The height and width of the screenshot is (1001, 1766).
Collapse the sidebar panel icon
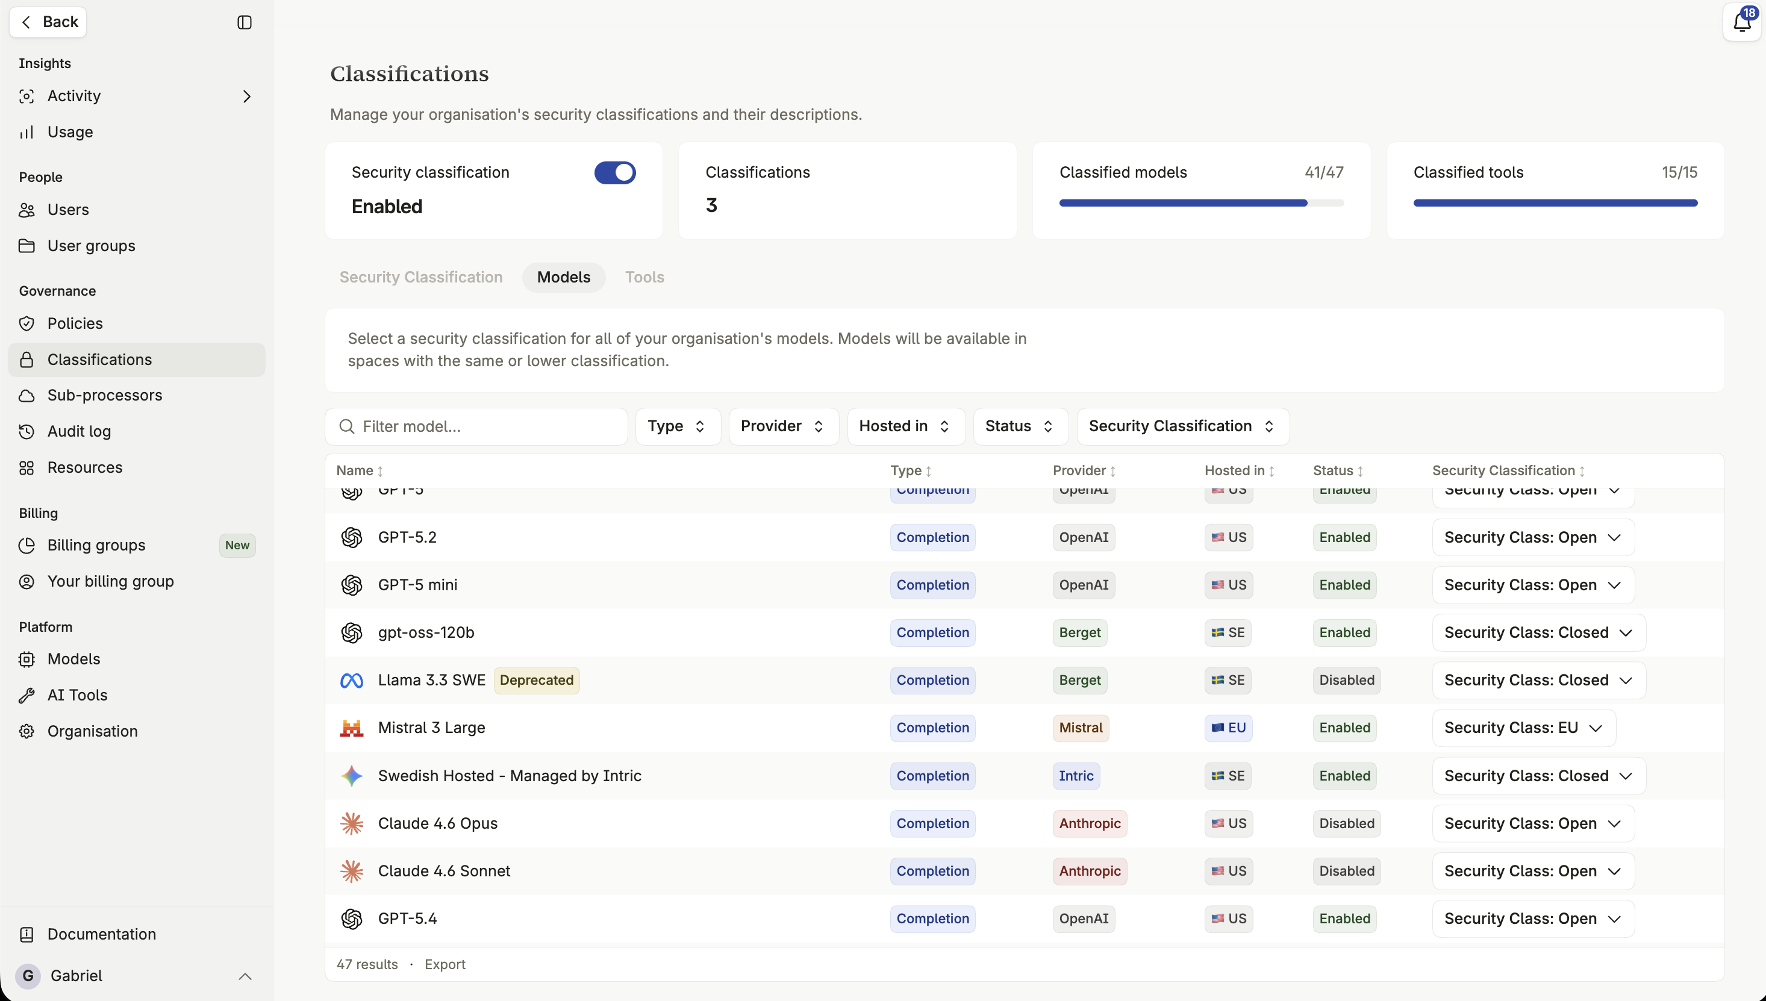tap(244, 23)
